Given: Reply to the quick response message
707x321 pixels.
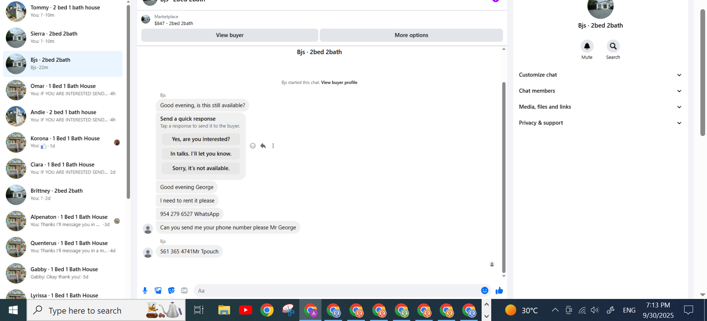Looking at the screenshot, I should pyautogui.click(x=263, y=146).
